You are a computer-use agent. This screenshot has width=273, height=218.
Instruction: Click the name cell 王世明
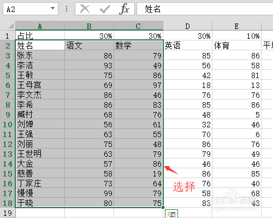point(40,154)
